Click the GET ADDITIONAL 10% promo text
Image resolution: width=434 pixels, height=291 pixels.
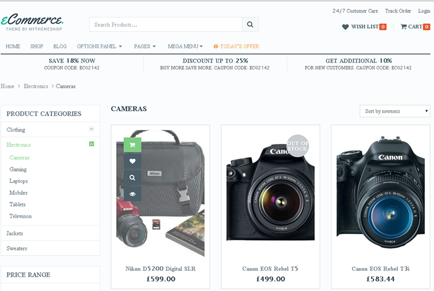pos(359,61)
